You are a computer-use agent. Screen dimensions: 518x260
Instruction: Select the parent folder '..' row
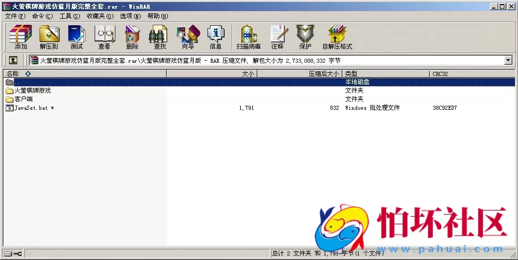point(259,82)
